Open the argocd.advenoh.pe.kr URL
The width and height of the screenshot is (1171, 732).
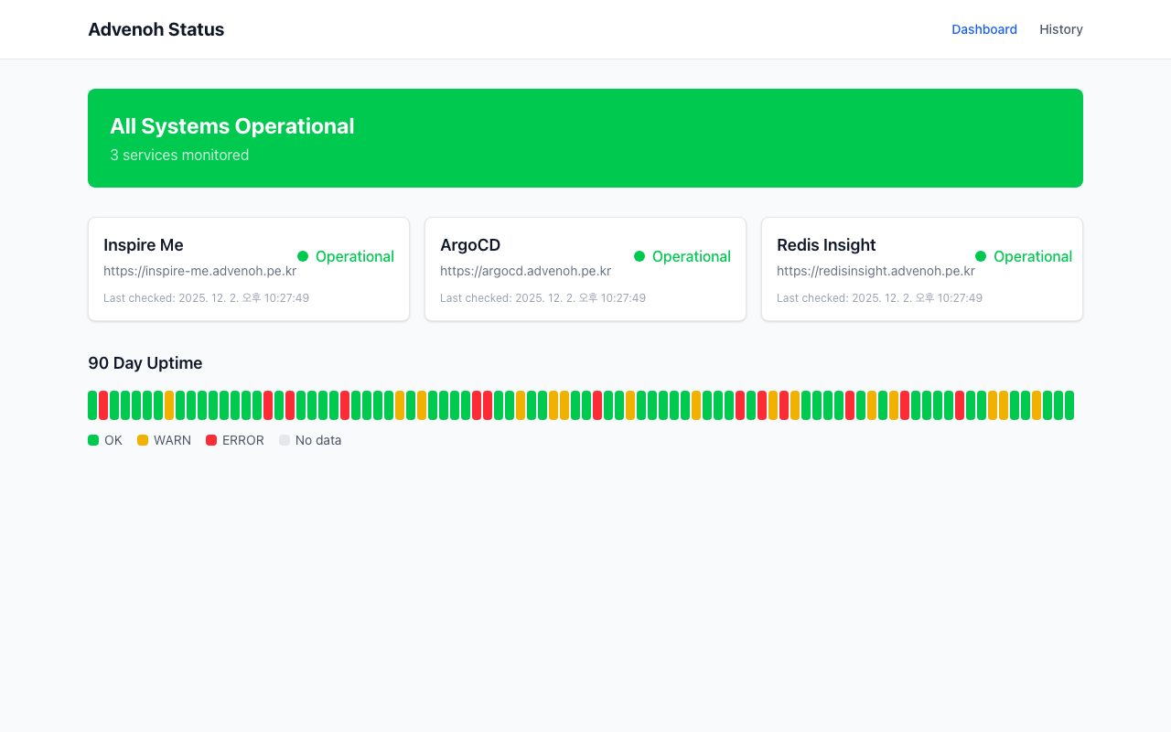click(x=525, y=271)
